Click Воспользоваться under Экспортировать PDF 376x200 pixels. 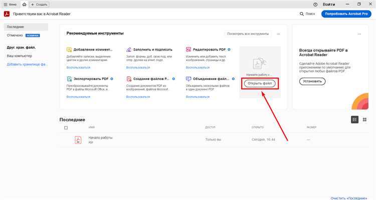tap(78, 96)
